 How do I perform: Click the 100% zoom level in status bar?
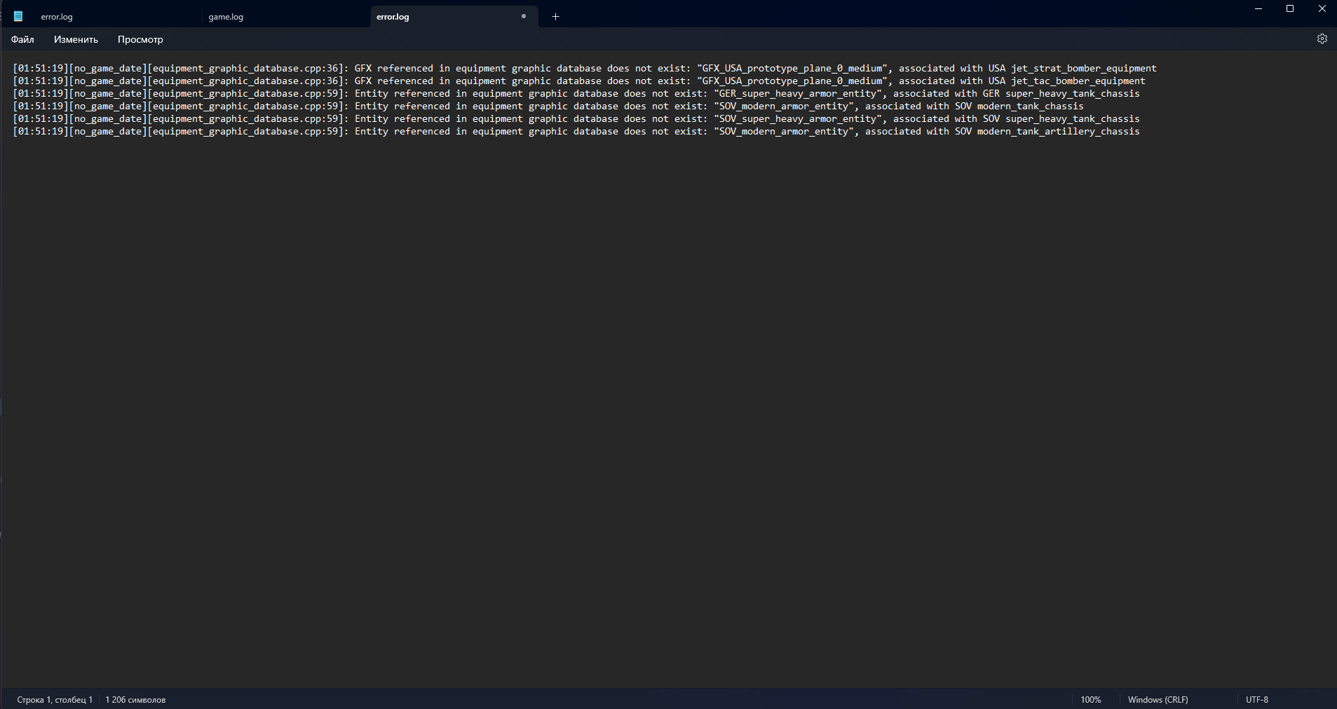1090,699
